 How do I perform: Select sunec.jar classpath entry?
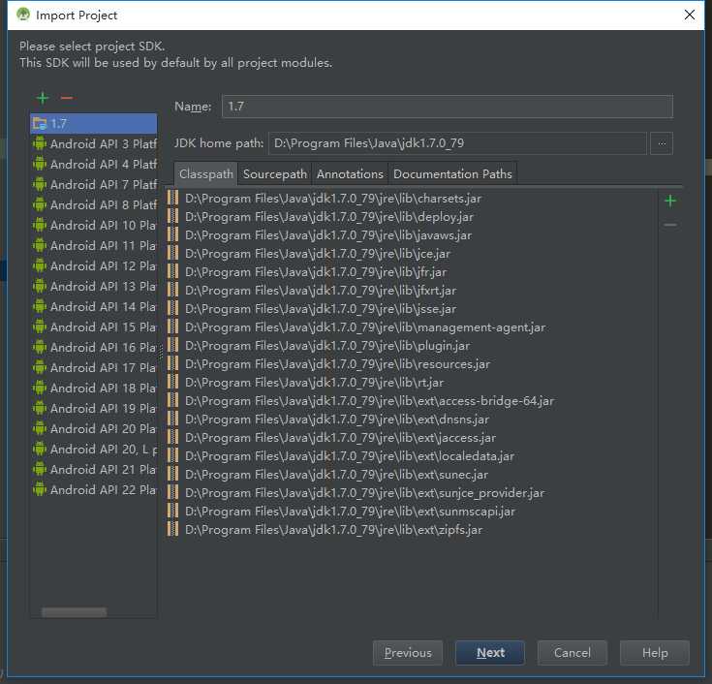[x=336, y=475]
